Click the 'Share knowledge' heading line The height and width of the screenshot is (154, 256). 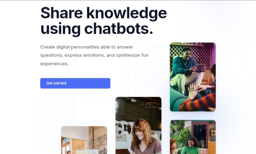tap(104, 13)
